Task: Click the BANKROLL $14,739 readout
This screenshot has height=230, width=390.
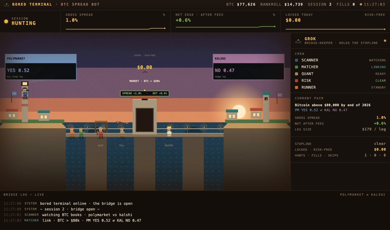Action: [x=282, y=5]
